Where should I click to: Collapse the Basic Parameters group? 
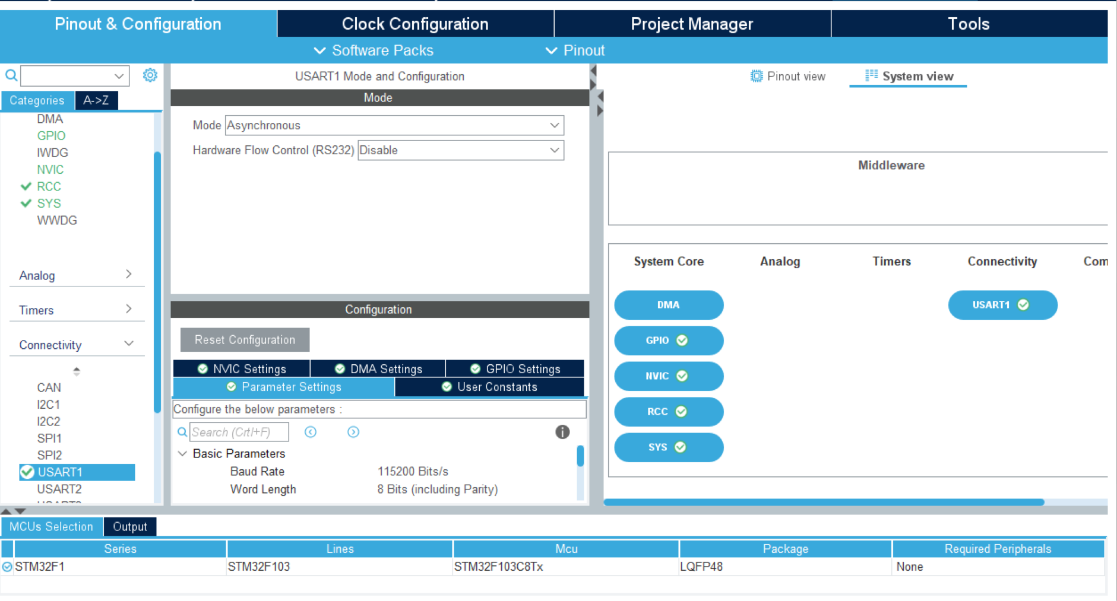[x=183, y=453]
